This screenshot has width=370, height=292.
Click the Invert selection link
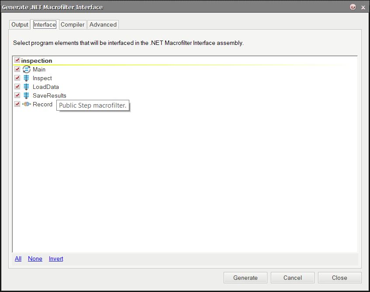56,258
